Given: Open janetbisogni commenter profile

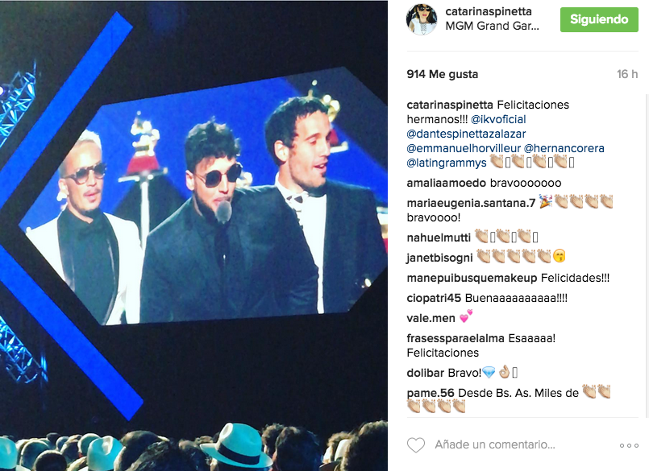Looking at the screenshot, I should (439, 258).
